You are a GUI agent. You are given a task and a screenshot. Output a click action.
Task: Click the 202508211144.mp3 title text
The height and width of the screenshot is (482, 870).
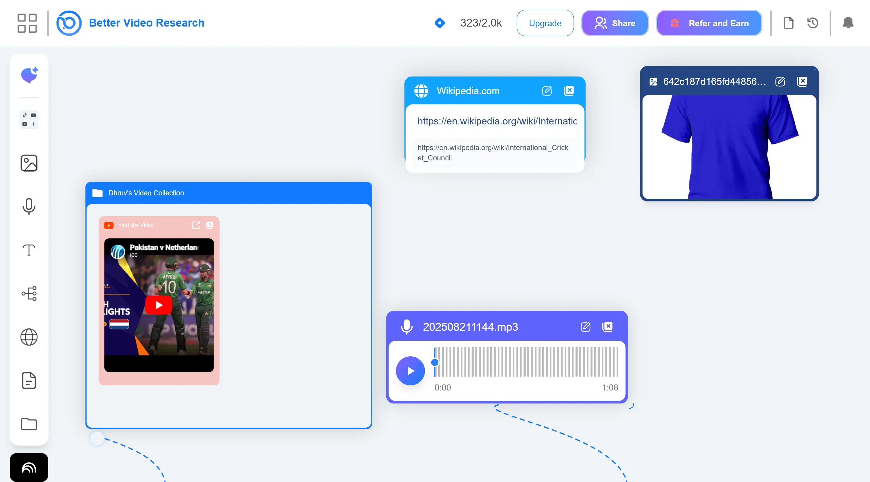tap(470, 326)
